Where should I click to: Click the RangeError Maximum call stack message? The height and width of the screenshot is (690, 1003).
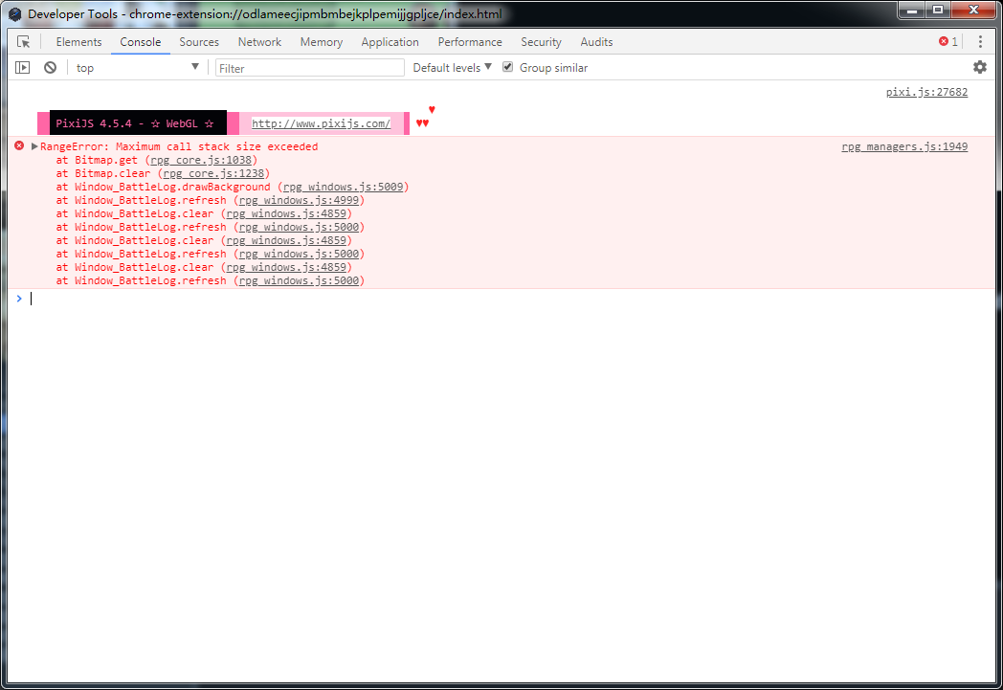click(179, 146)
